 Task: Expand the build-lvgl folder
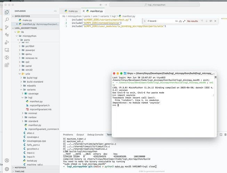pos(35,78)
